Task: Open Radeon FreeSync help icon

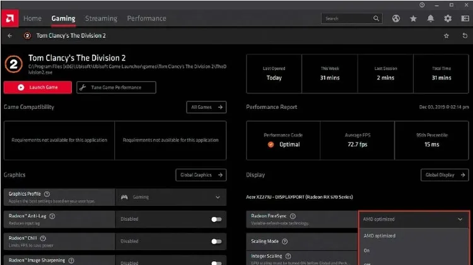Action: pos(293,216)
